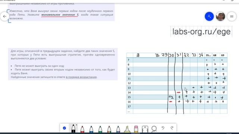Select the galaxy pen tool
Viewport: 239px width, 134px height.
[x=118, y=129]
